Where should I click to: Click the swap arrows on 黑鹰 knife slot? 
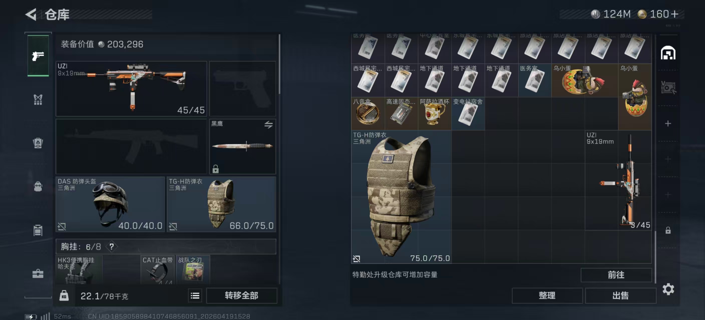tap(268, 124)
